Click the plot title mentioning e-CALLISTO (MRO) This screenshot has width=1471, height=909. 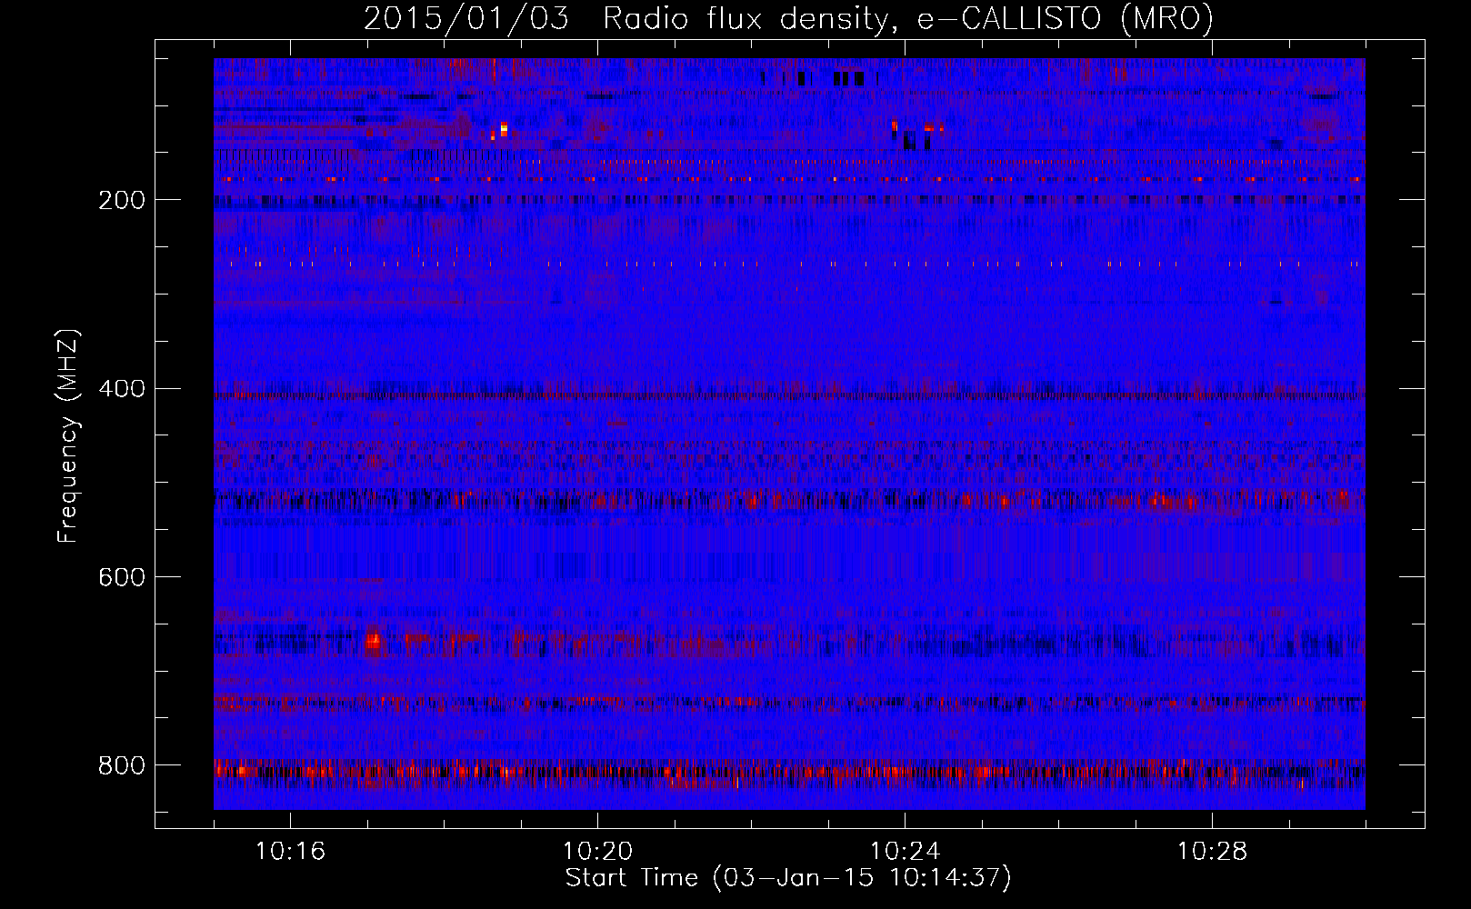coord(788,18)
